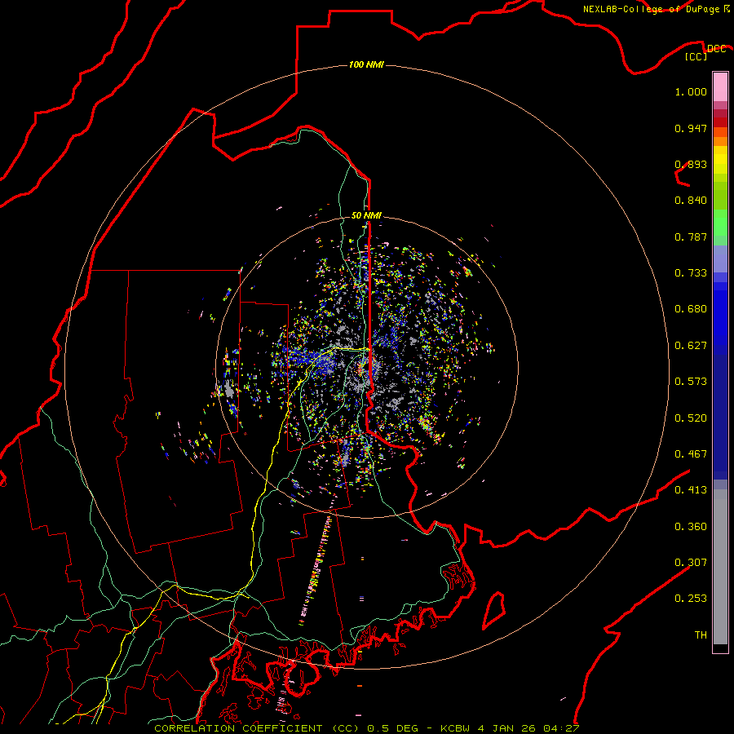This screenshot has height=734, width=734.
Task: Click the 0.467 legend value
Action: [691, 454]
